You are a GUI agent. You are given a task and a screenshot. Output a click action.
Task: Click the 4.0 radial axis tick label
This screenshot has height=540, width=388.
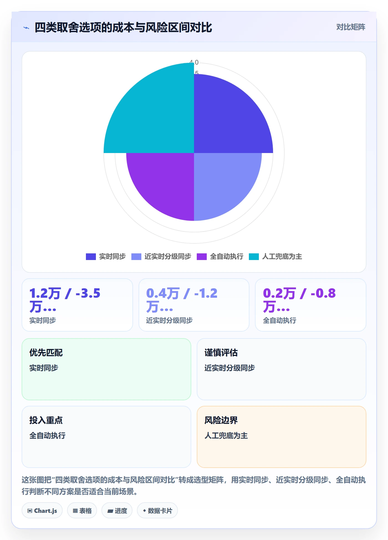pos(194,62)
